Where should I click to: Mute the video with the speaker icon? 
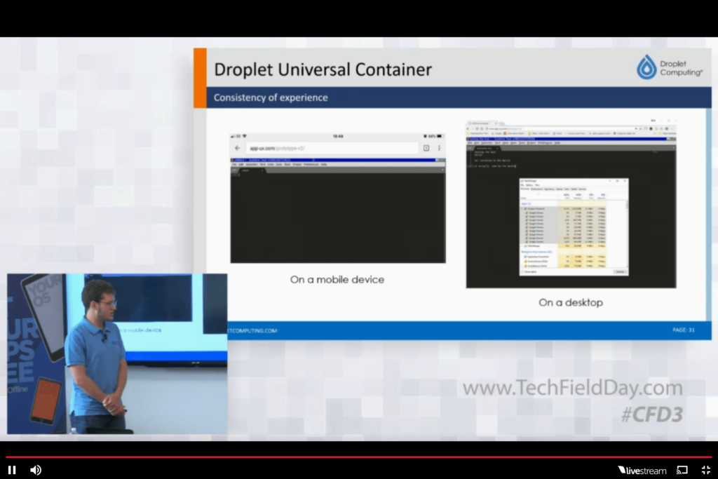click(36, 470)
